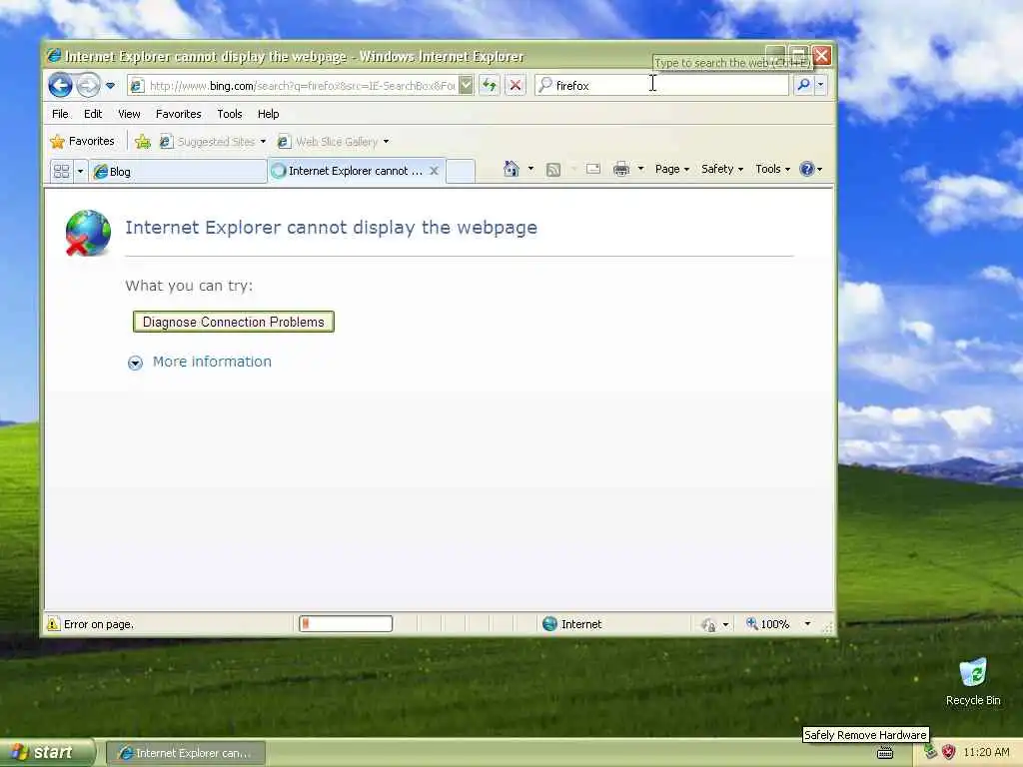Expand the zoom level dropdown arrow
Image resolution: width=1023 pixels, height=767 pixels.
coord(807,624)
